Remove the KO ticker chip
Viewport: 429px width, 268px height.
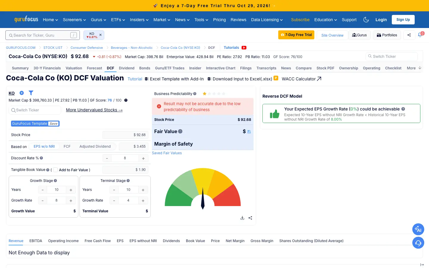[100, 35]
